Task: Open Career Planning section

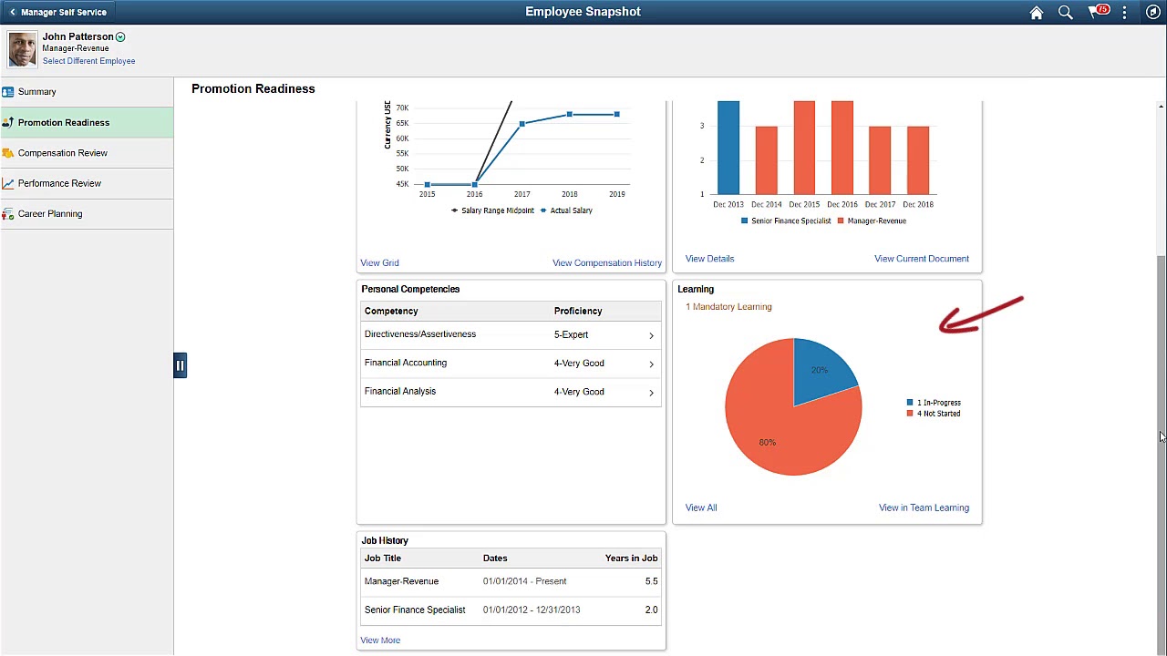Action: click(87, 214)
